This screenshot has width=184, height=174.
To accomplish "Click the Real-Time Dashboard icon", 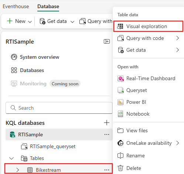I will pyautogui.click(x=120, y=78).
